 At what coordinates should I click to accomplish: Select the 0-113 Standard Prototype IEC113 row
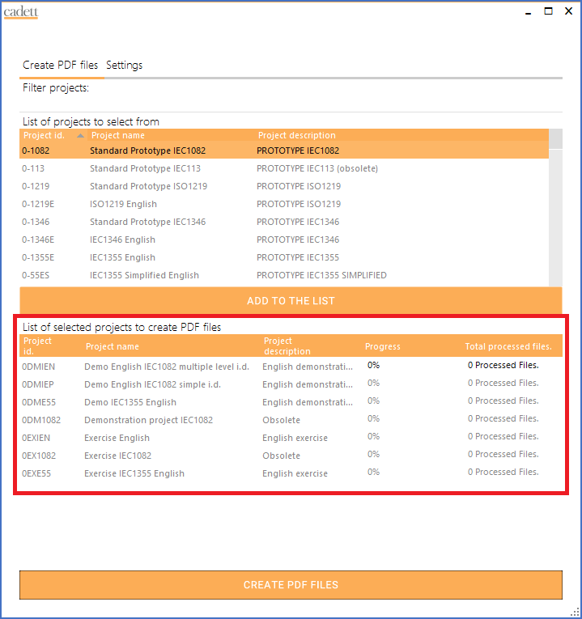(145, 168)
